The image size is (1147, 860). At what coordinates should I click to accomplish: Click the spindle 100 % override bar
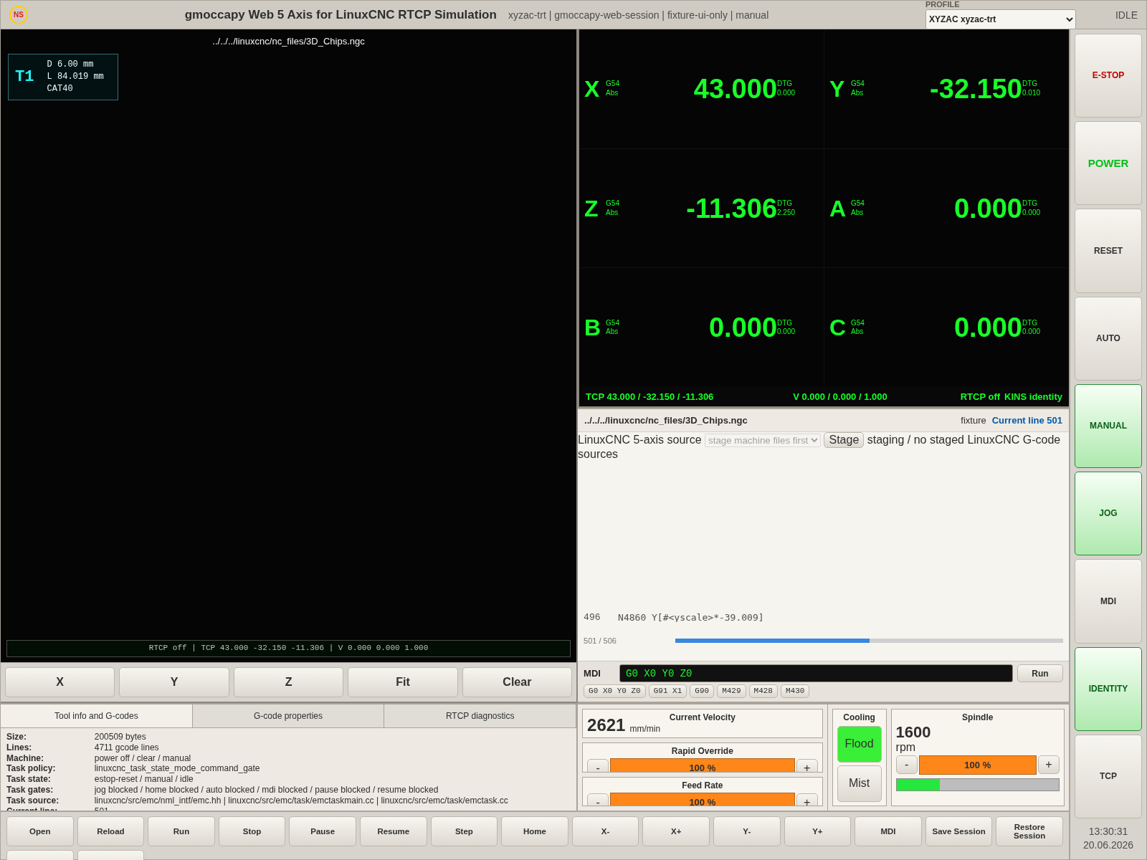pyautogui.click(x=978, y=765)
